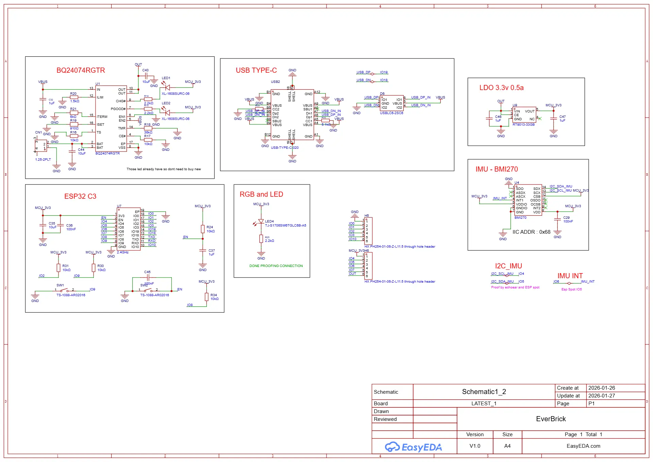Viewport: 653px width, 462px height.
Task: Select the U1 BQ24074RGTR chip symbol
Action: coord(111,118)
